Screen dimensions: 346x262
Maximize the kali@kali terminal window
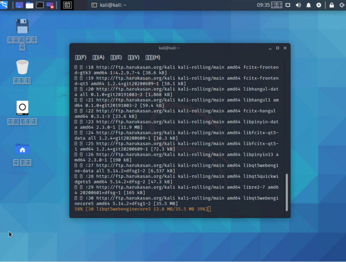(277, 48)
